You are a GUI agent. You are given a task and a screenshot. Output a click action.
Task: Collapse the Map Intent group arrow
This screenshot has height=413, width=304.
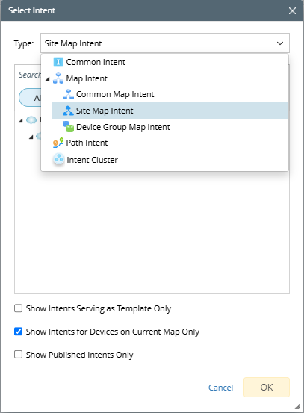point(47,78)
